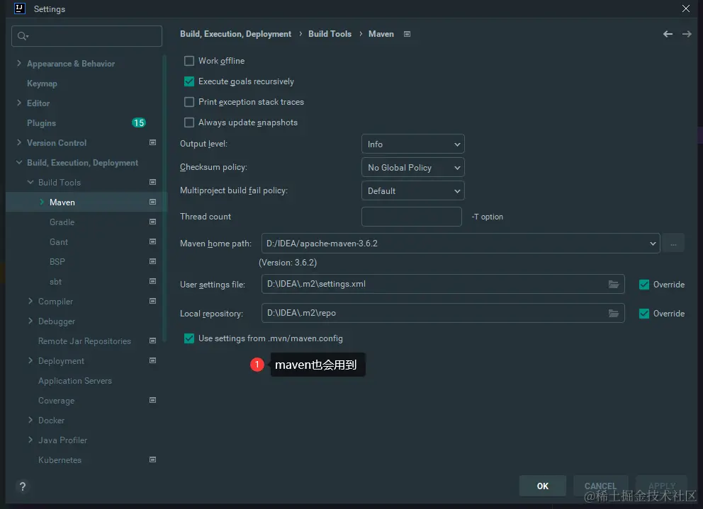Collapse Build, Execution, Deployment section

[x=19, y=162]
